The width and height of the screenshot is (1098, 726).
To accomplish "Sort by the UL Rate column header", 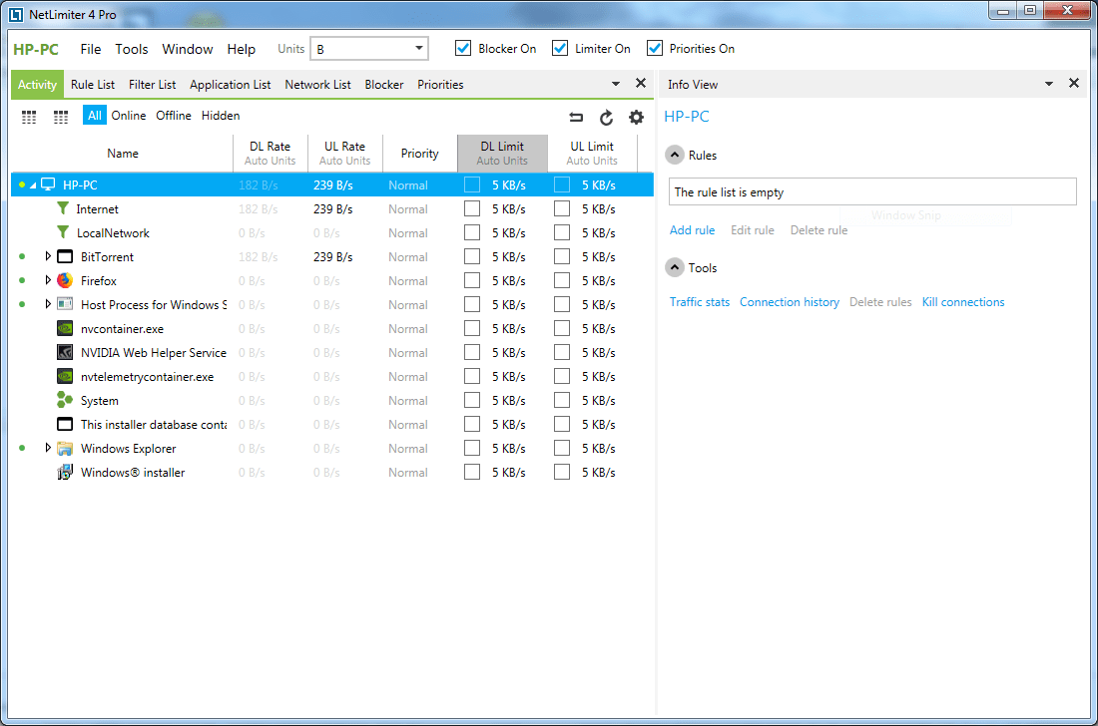I will tap(344, 154).
